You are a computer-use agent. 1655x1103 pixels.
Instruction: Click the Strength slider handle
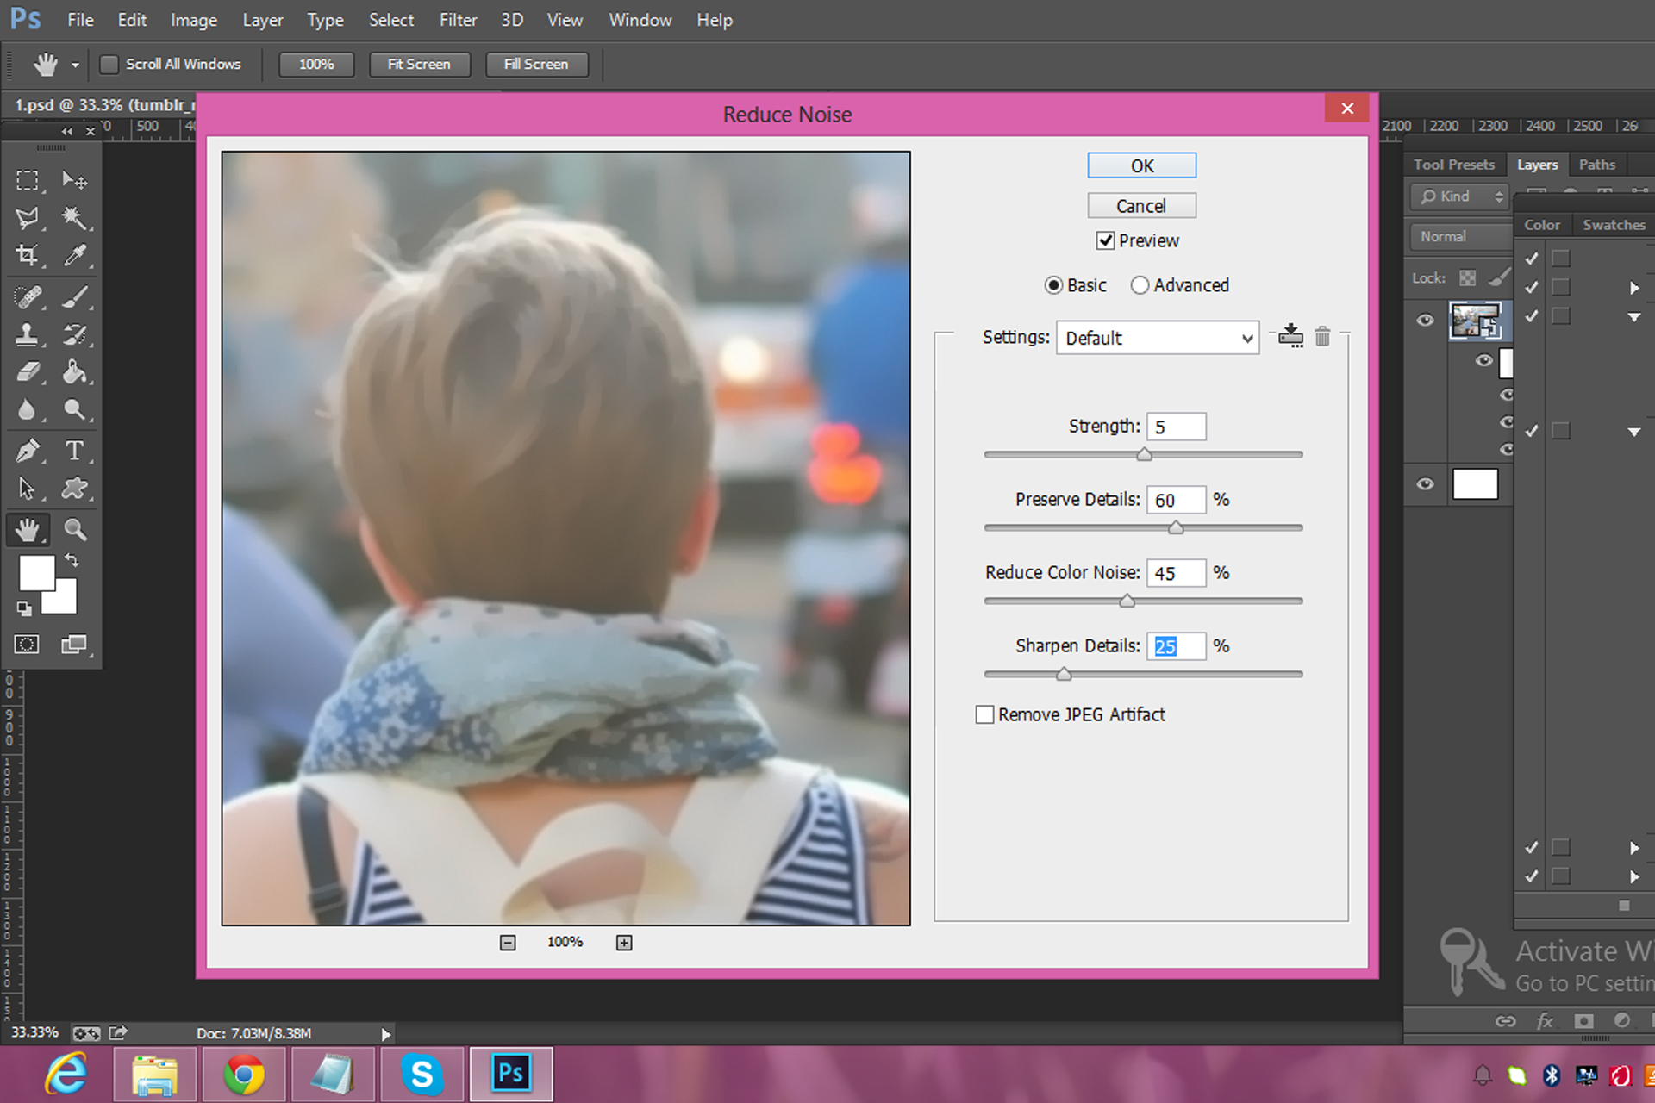coord(1144,454)
